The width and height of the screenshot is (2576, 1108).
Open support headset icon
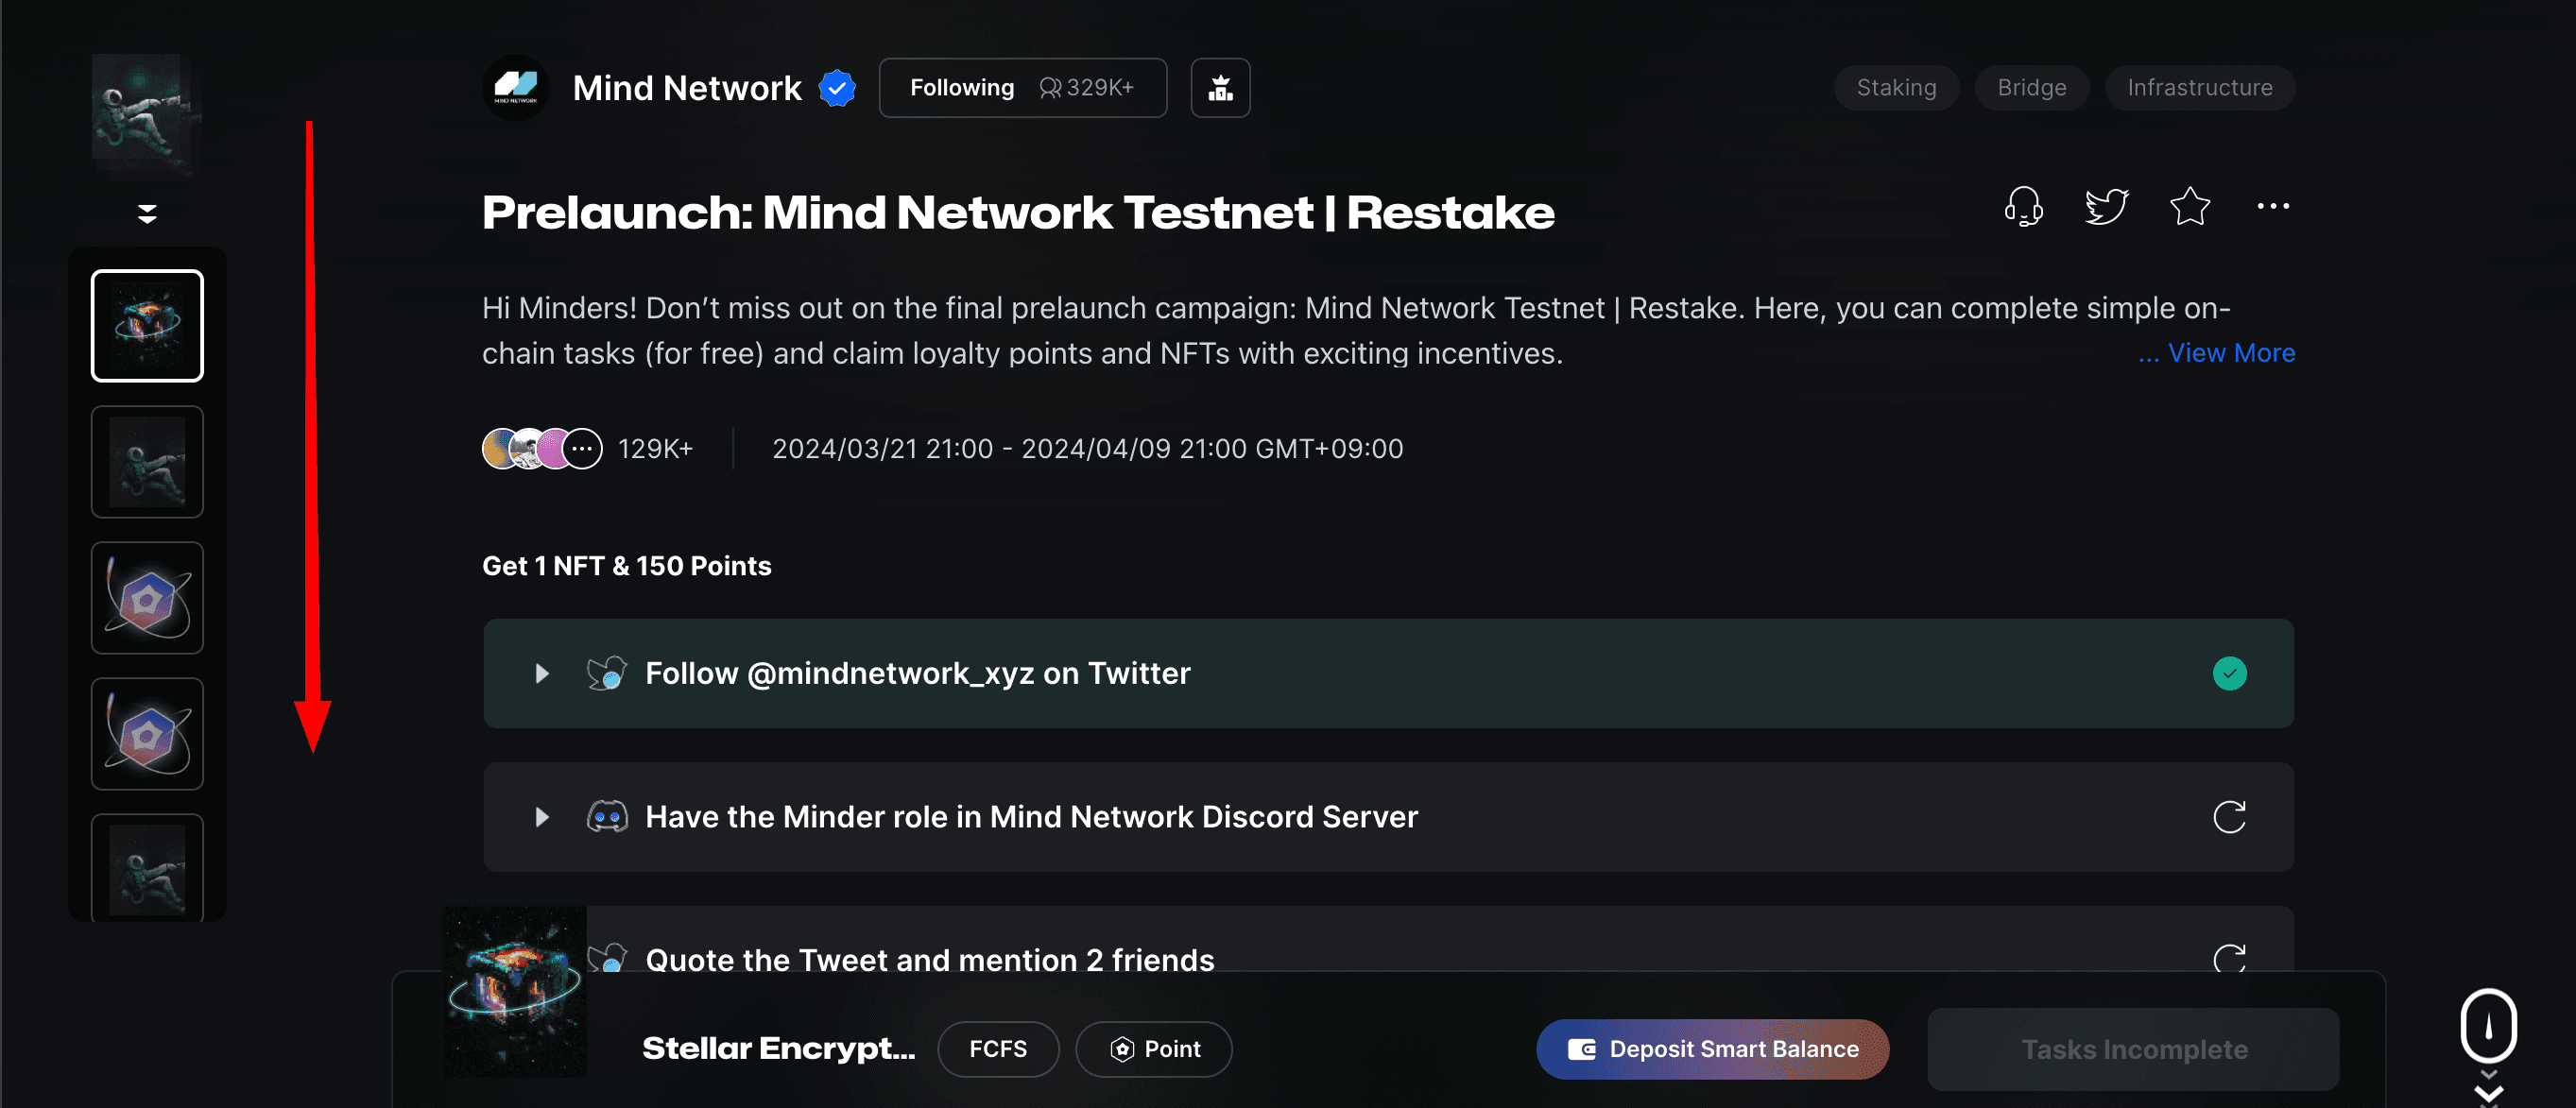[x=2023, y=207]
